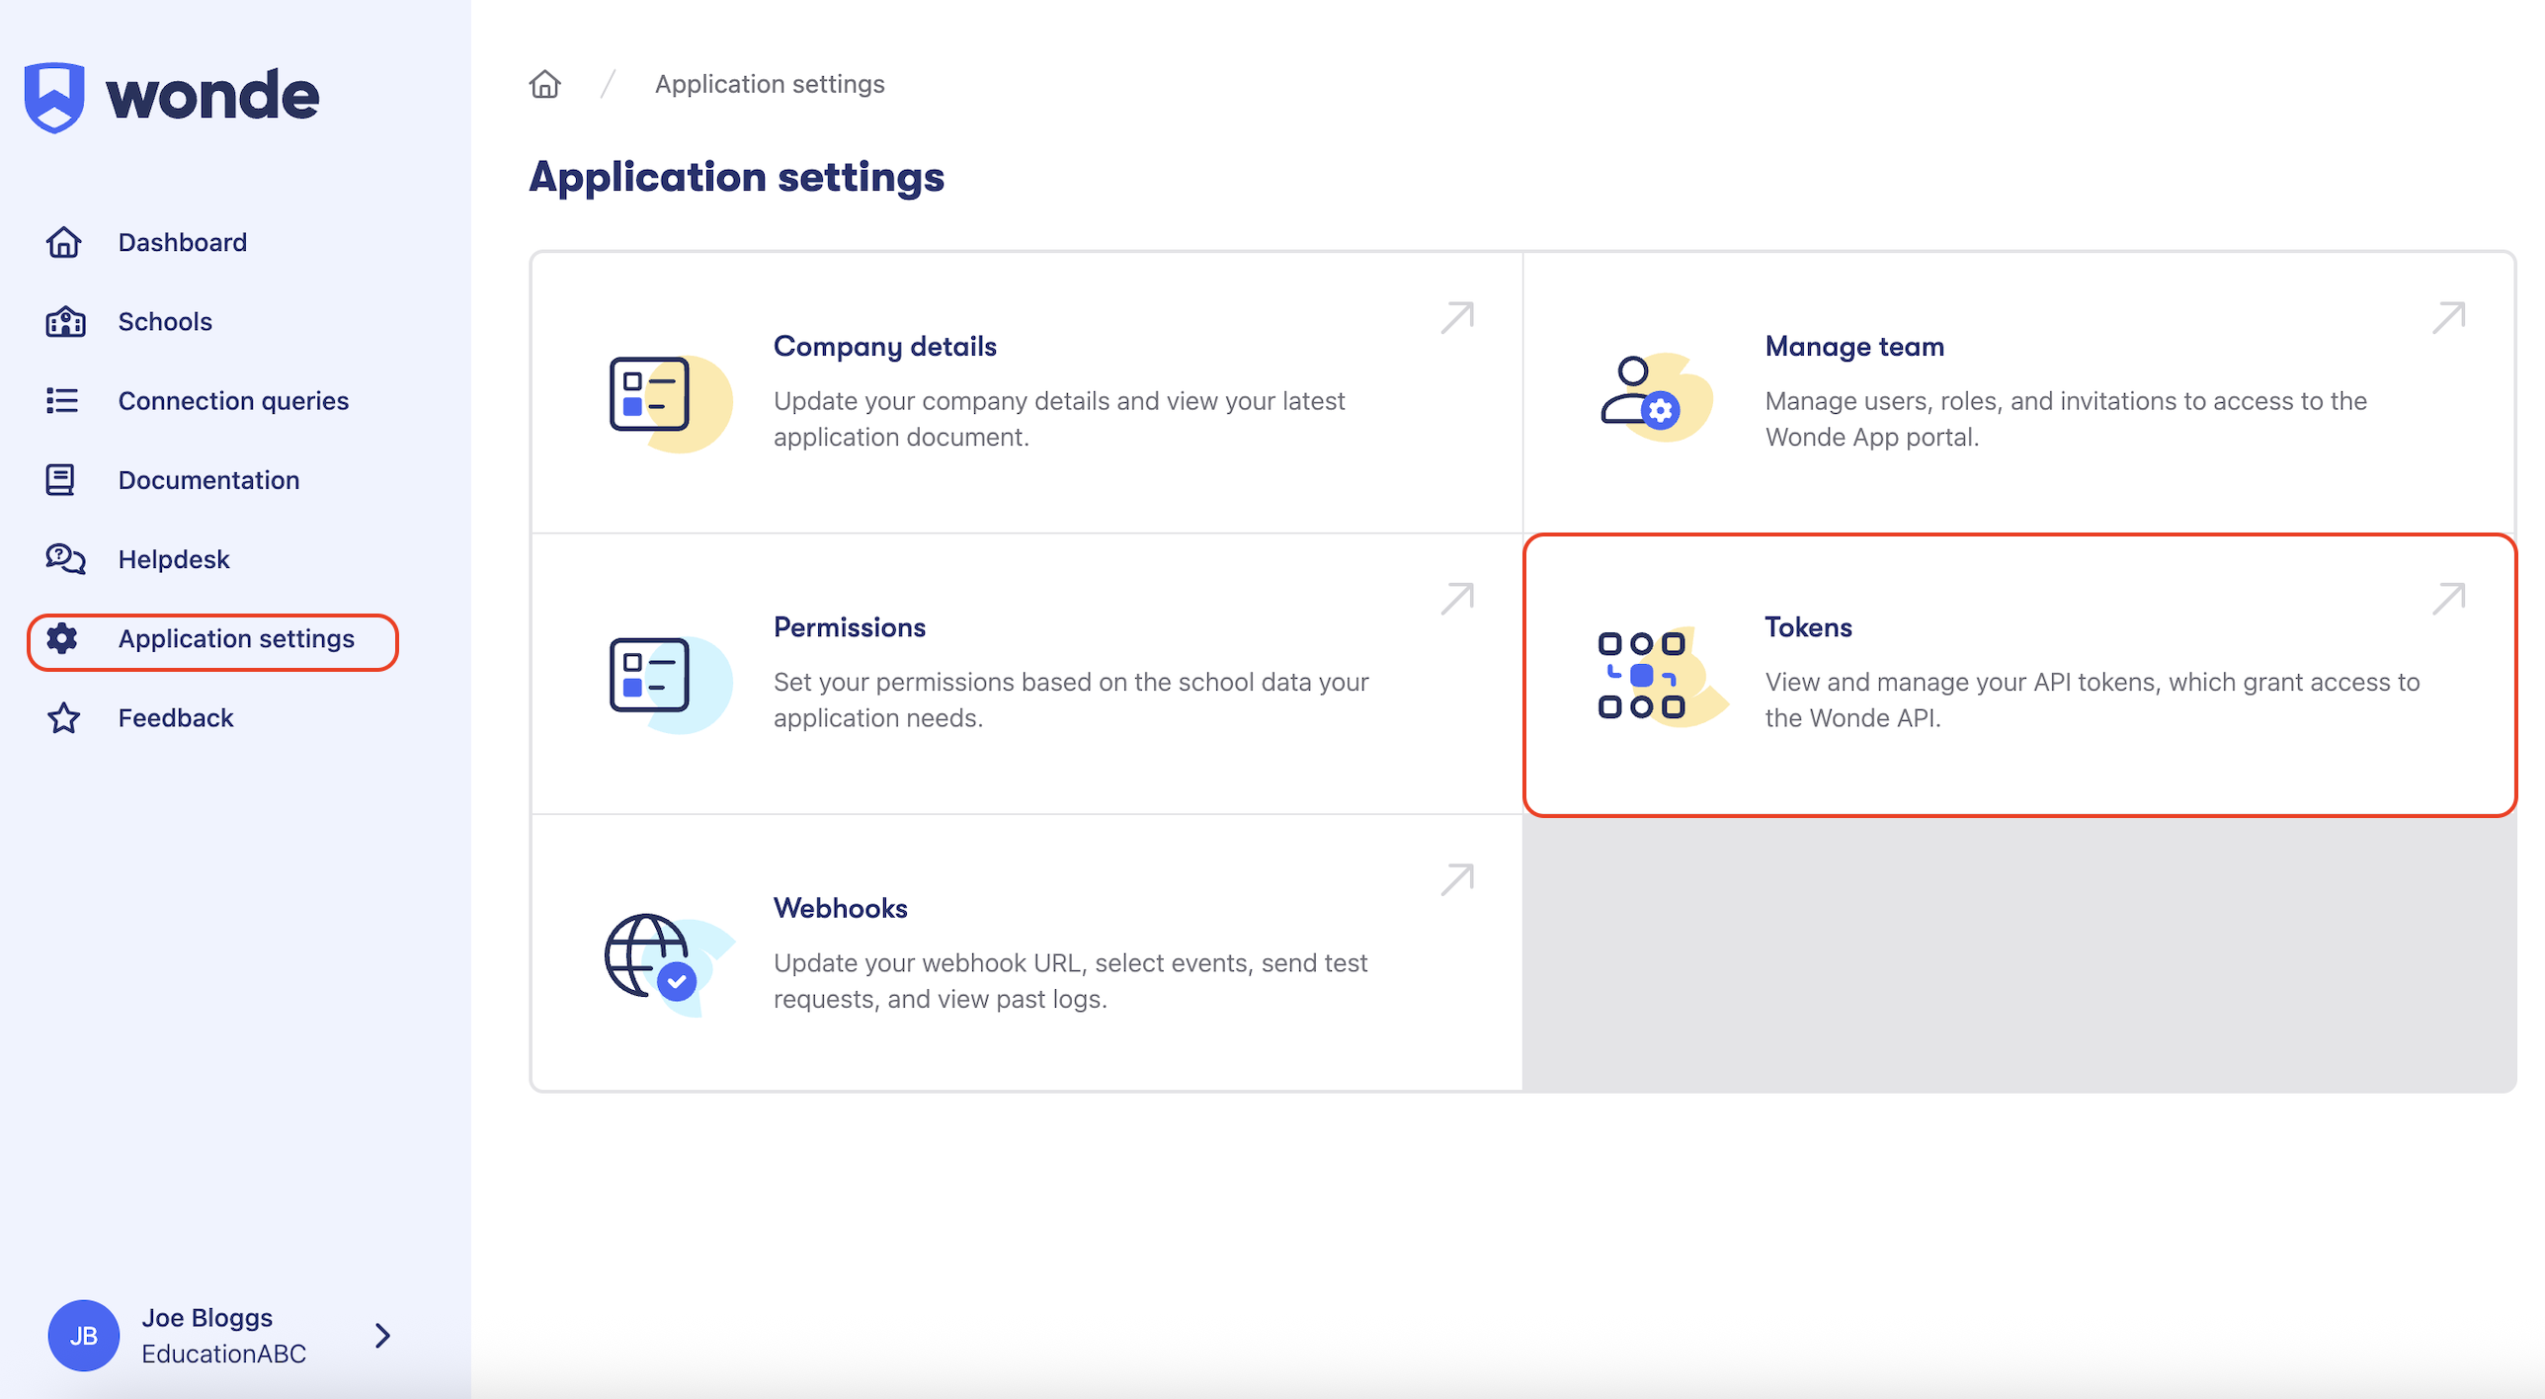This screenshot has height=1399, width=2545.
Task: Click the Tokens card description text
Action: click(x=2093, y=699)
